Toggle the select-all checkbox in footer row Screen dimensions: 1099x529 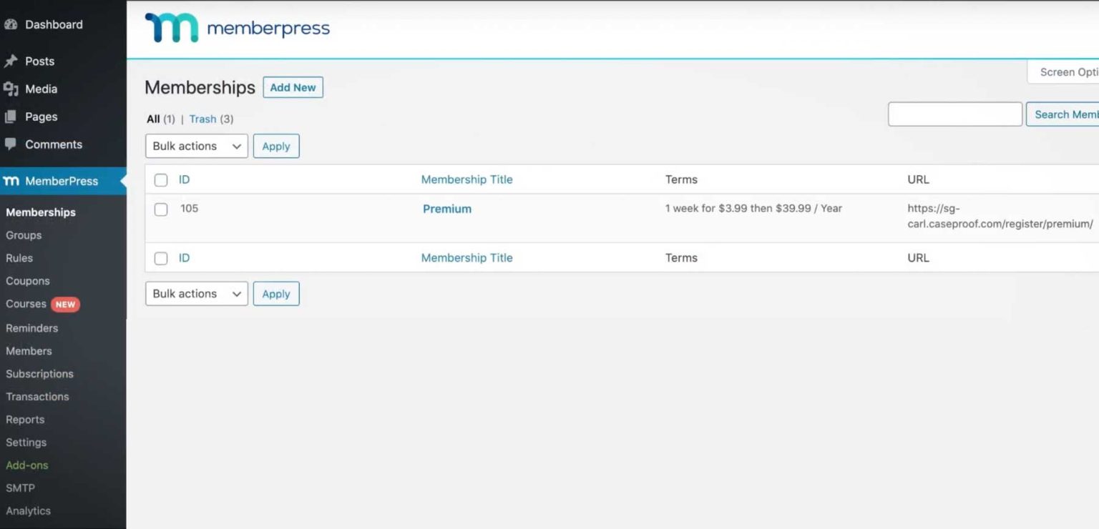click(160, 258)
